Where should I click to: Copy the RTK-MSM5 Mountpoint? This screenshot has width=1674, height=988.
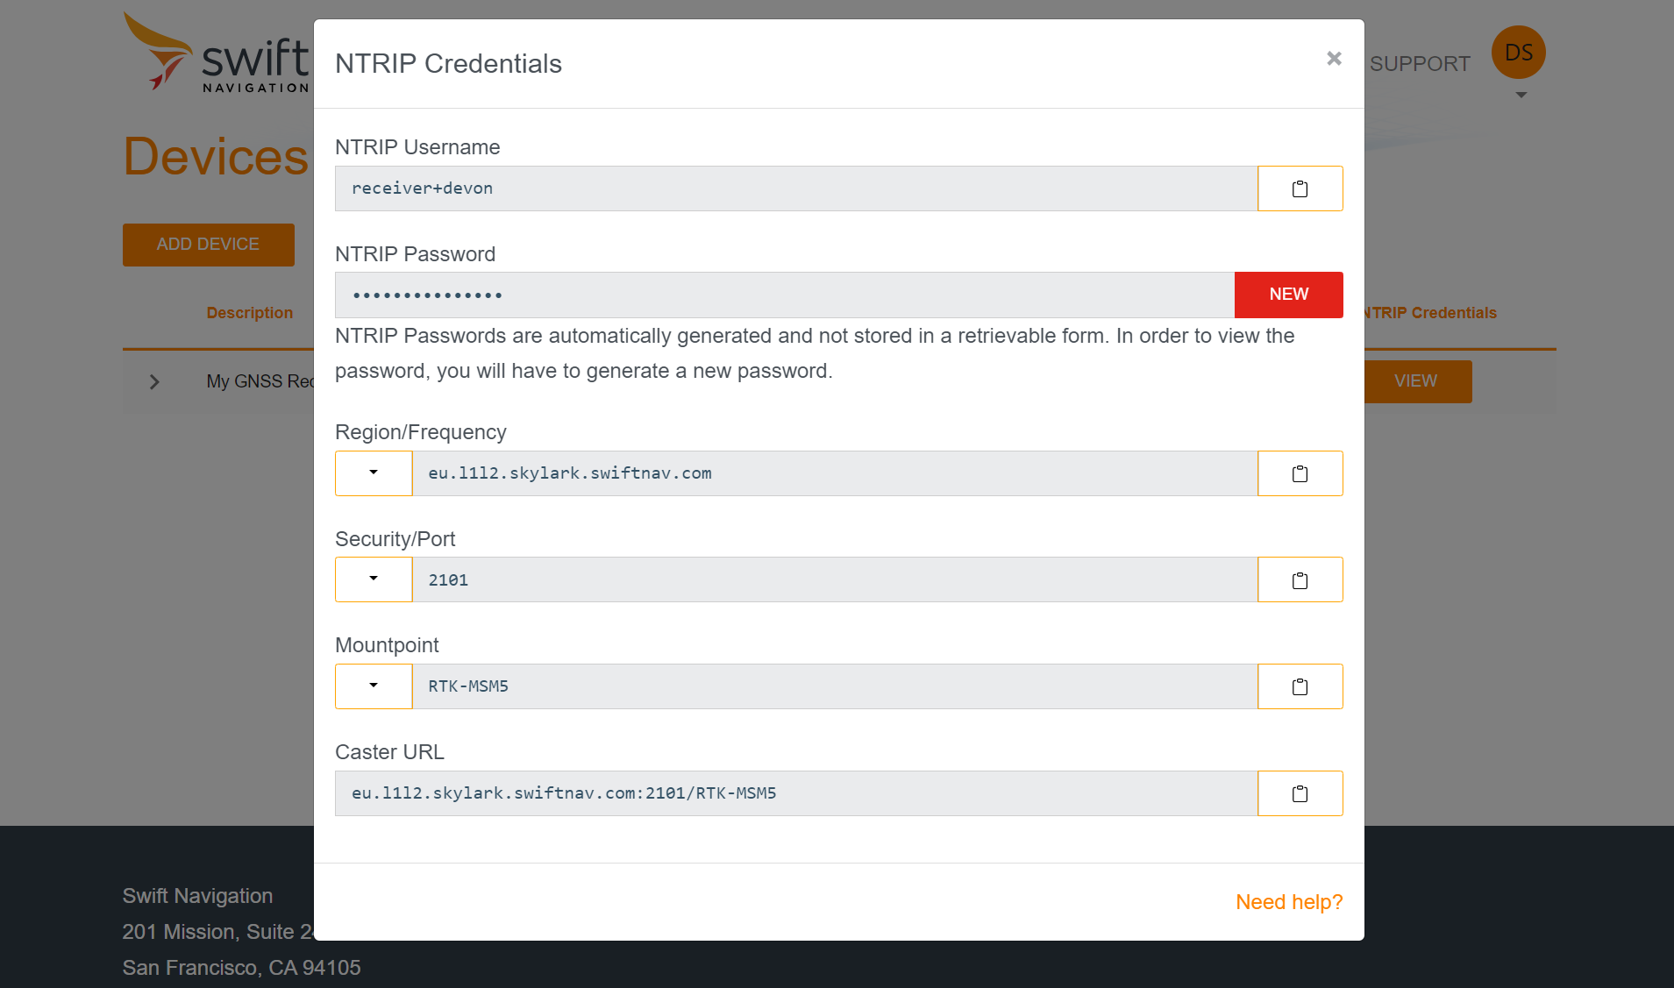point(1300,686)
